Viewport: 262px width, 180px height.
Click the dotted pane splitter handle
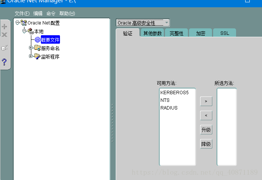pyautogui.click(x=112, y=123)
